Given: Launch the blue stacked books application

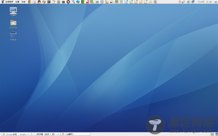Looking at the screenshot, I should click(x=78, y=2).
